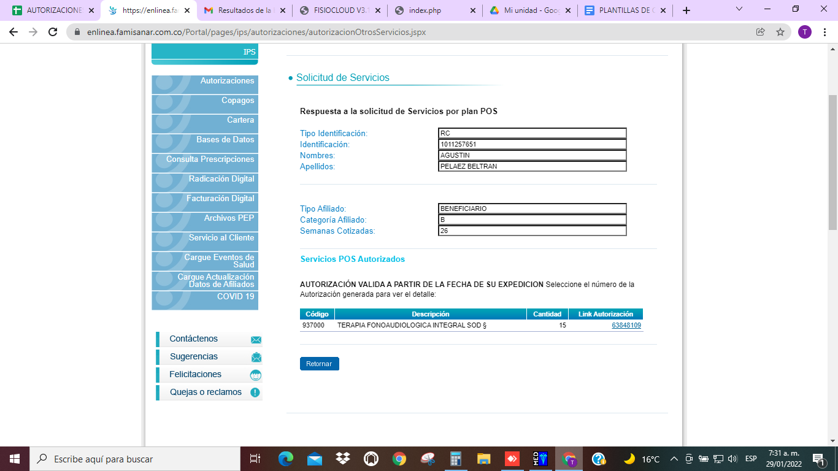838x471 pixels.
Task: Click the Sugerencias mail icon
Action: tap(256, 358)
